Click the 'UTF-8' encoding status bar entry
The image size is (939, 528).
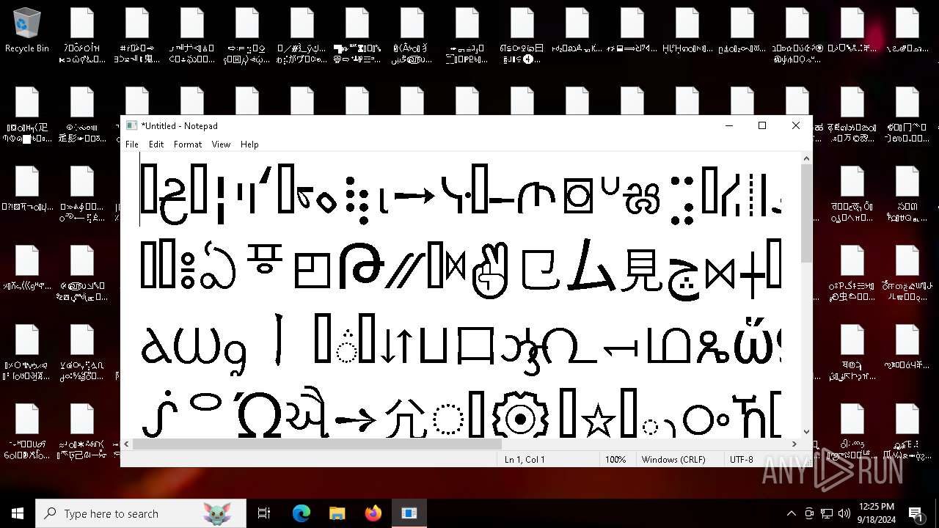coord(741,460)
